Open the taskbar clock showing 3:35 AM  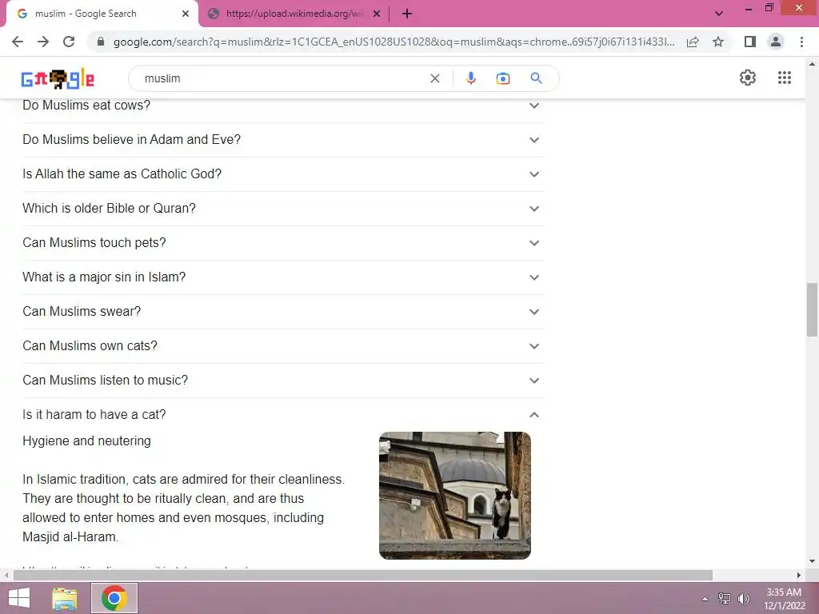click(784, 599)
